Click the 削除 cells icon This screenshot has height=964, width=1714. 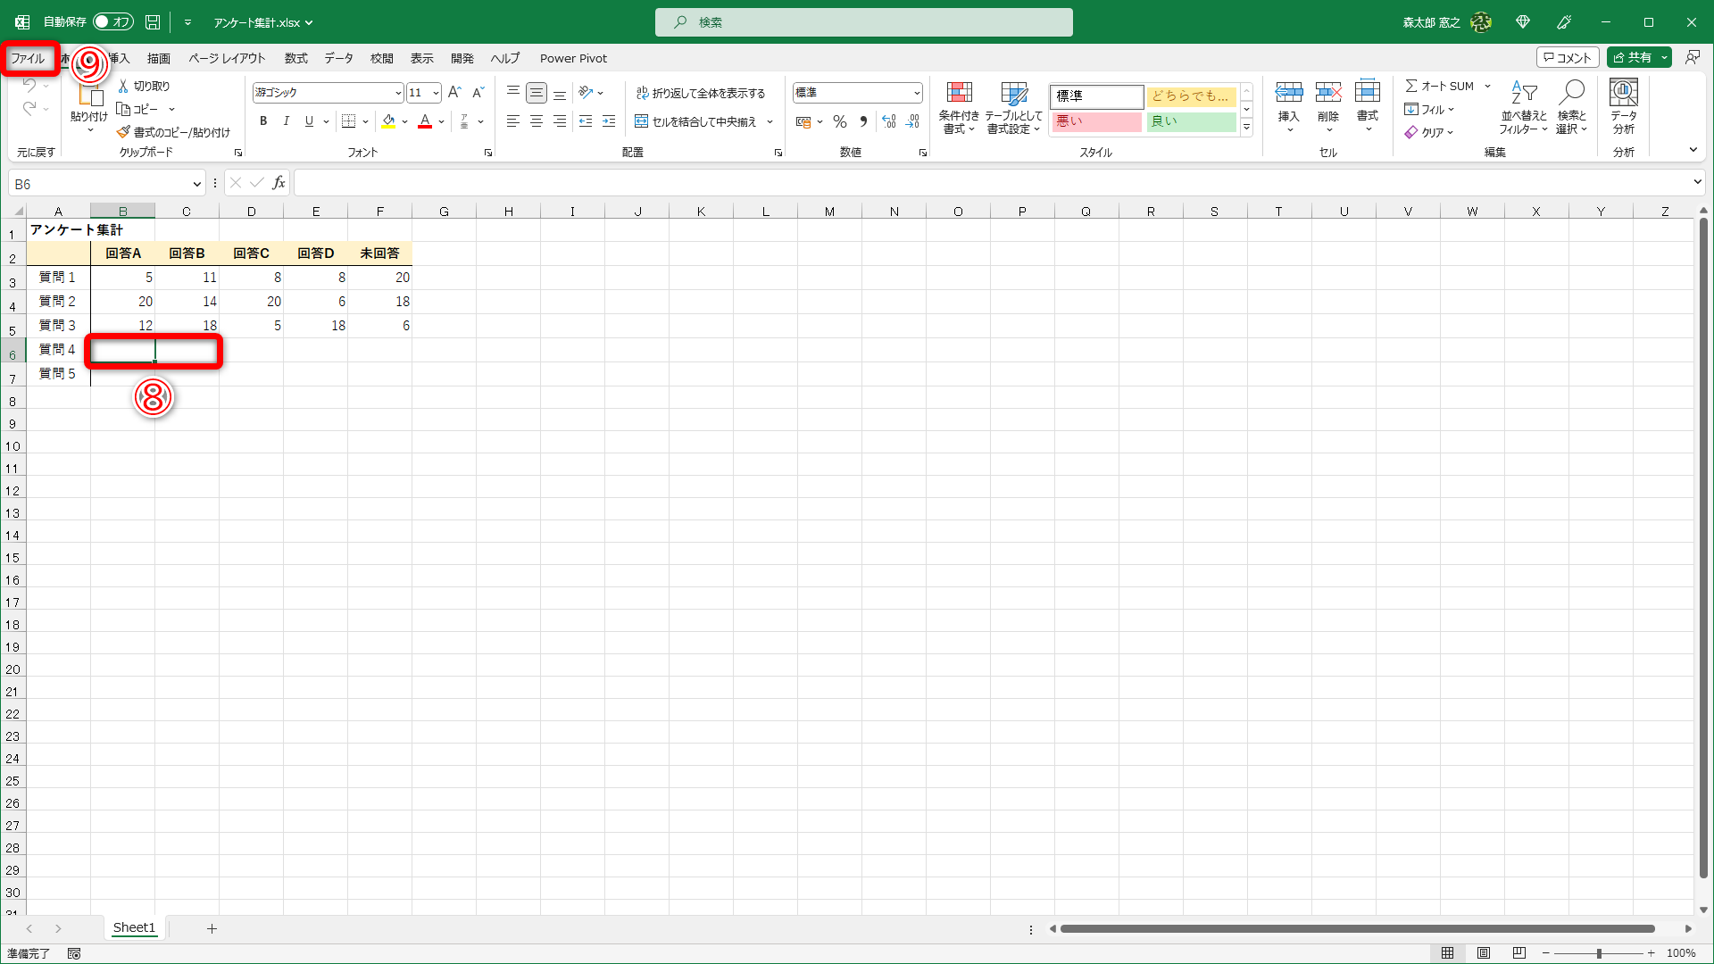click(1328, 107)
